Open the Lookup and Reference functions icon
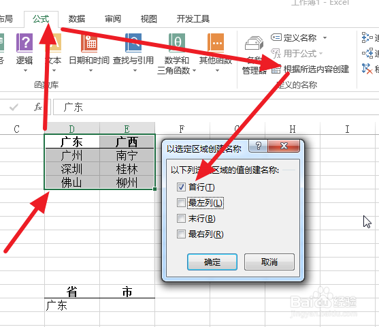379x327 pixels. tap(133, 43)
